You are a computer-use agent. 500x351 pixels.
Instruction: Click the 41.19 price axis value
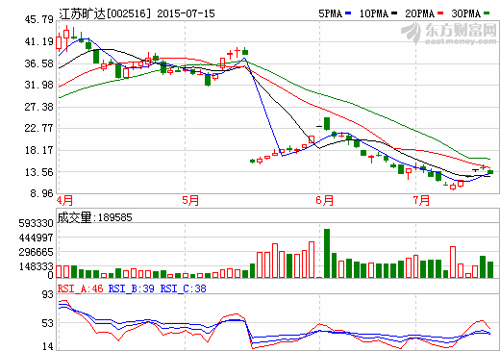click(x=39, y=41)
